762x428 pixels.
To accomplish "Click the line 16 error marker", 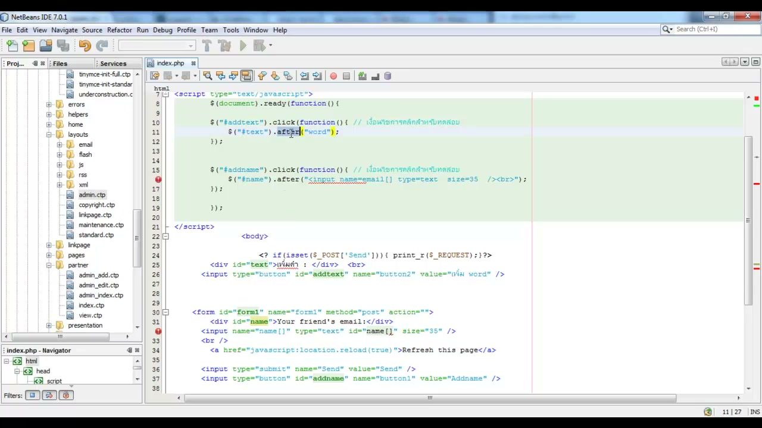I will pos(158,180).
